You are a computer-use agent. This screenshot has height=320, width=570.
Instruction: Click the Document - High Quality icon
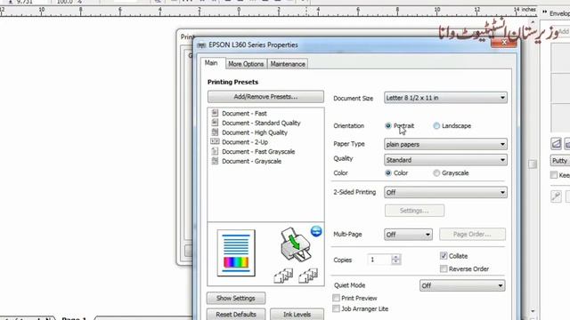215,132
